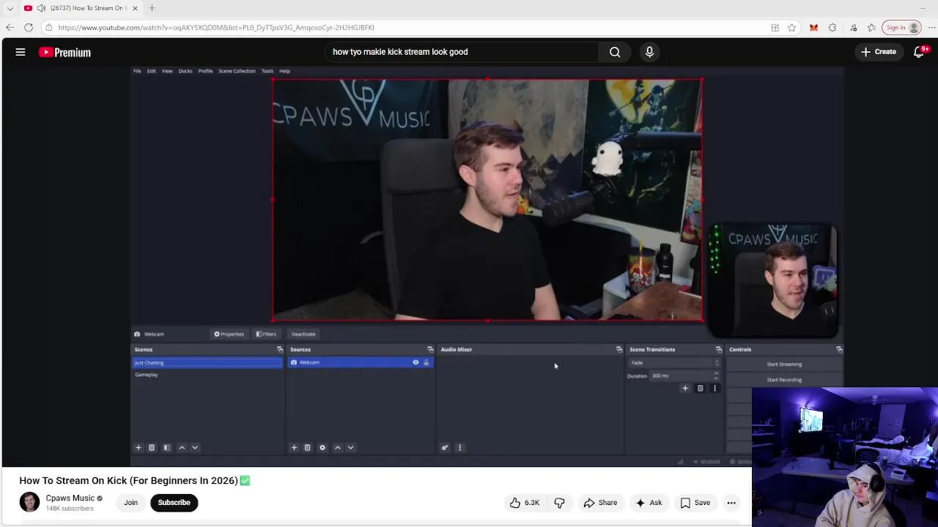Screen dimensions: 938x527
Task: Move the scene down with the arrow
Action: [x=195, y=447]
